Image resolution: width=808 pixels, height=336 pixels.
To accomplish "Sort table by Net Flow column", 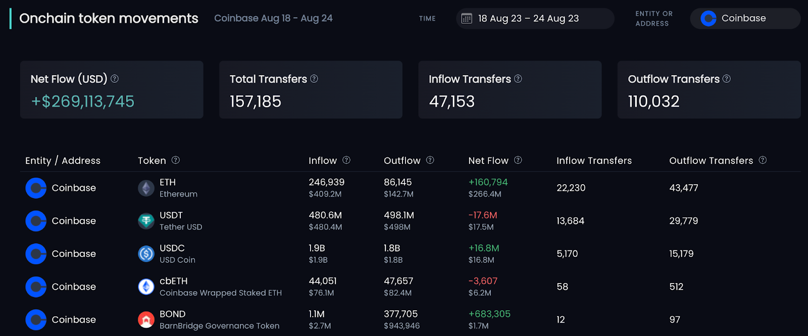I will [488, 160].
